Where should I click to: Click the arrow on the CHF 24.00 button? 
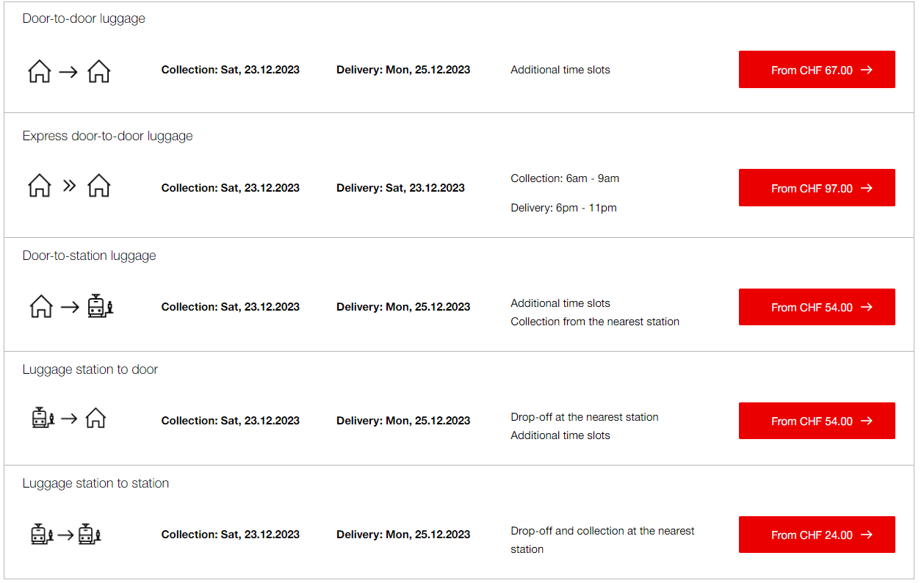point(867,535)
